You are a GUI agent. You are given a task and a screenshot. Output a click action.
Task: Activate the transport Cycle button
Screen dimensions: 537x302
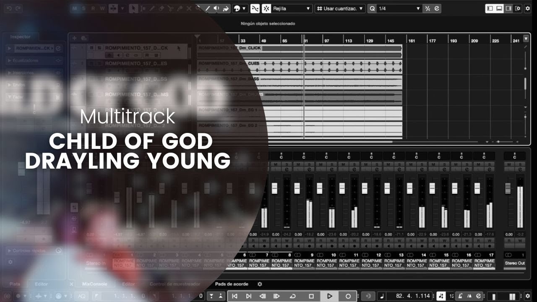click(x=292, y=296)
